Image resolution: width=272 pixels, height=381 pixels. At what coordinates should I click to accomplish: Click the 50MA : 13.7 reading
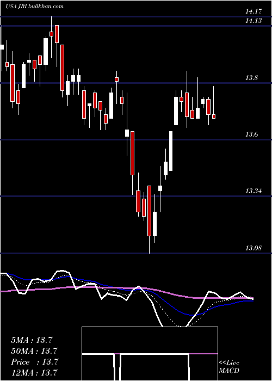[x=34, y=351]
